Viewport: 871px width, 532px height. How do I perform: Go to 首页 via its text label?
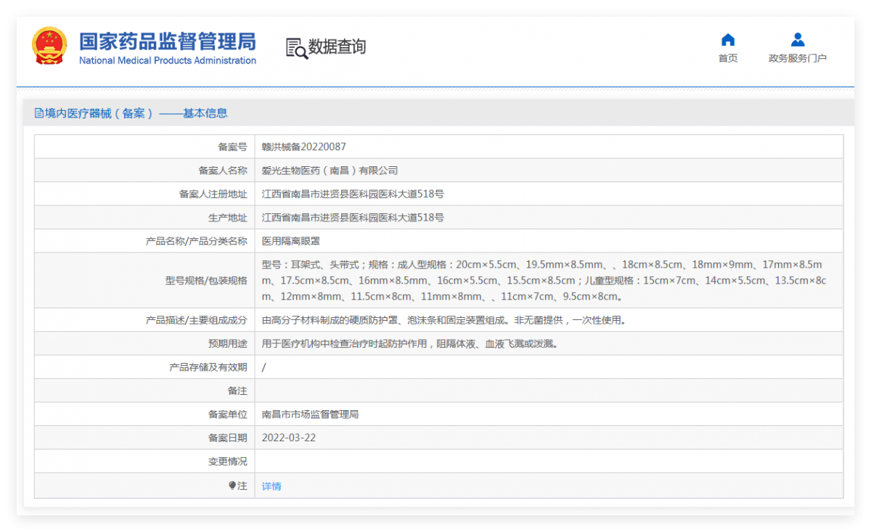[728, 59]
